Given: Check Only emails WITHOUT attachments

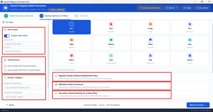Looking at the screenshot, I should (5, 70).
